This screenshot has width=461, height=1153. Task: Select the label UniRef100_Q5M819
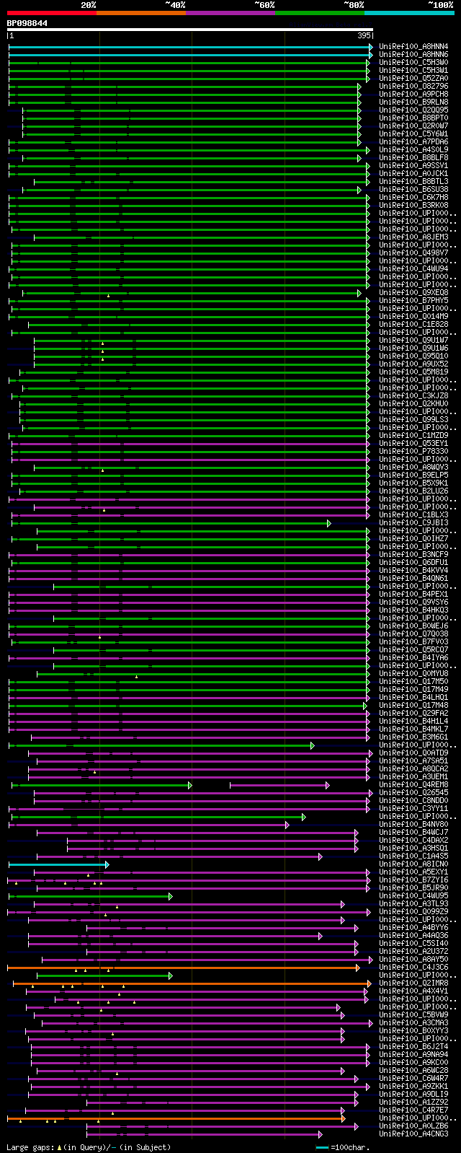coord(413,372)
